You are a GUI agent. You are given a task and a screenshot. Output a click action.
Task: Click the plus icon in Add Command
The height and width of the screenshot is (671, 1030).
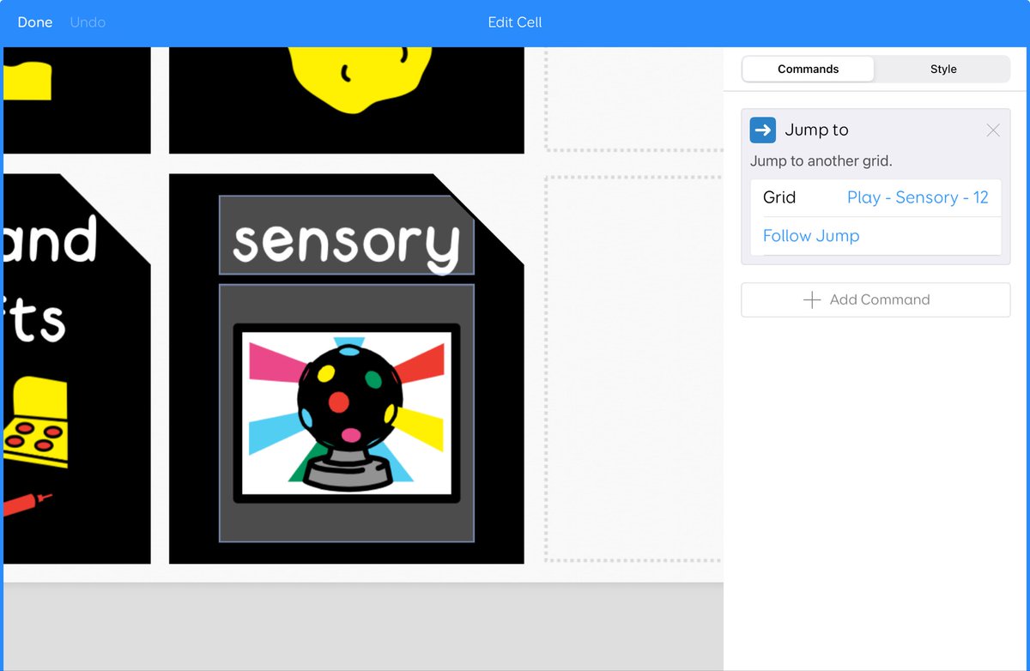[811, 299]
